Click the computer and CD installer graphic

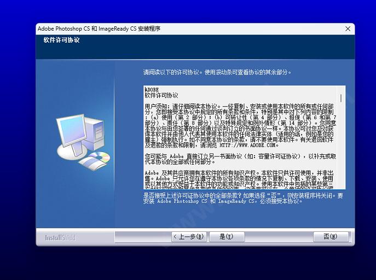click(83, 142)
